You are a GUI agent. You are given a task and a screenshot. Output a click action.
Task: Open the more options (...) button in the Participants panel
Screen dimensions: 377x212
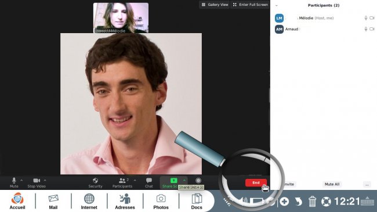tap(367, 185)
